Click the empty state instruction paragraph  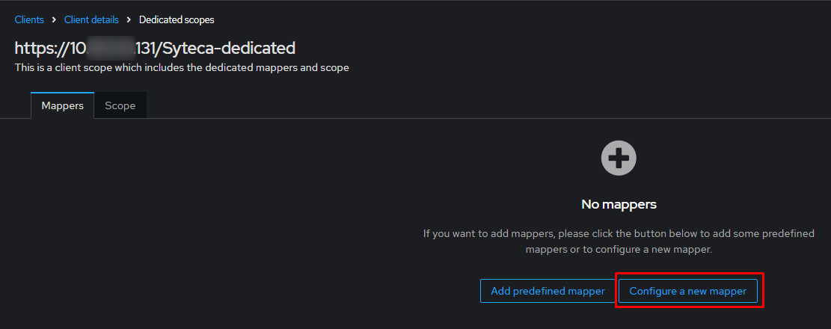click(x=619, y=242)
